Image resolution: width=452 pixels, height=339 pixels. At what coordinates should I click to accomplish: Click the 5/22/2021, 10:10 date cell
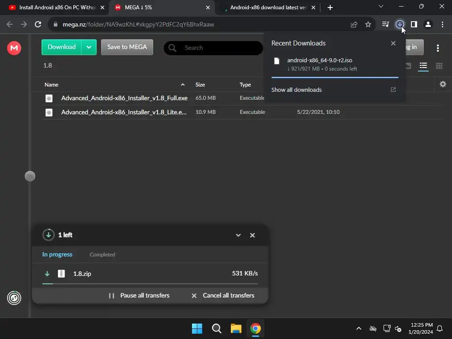pos(318,112)
